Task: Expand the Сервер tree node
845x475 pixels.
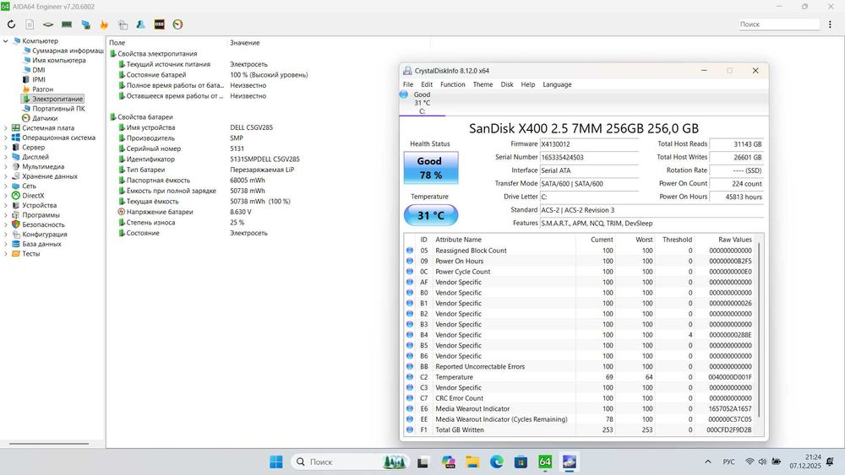Action: (5, 148)
